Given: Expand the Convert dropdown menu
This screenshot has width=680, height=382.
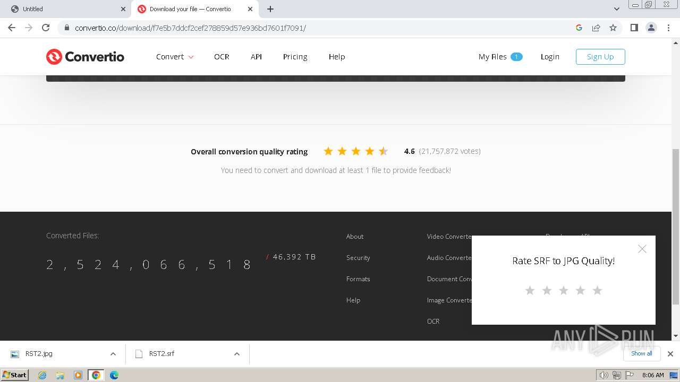Looking at the screenshot, I should tap(175, 57).
